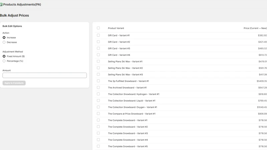The width and height of the screenshot is (267, 150).
Task: Click Apply to 0 products button
Action: (14, 83)
